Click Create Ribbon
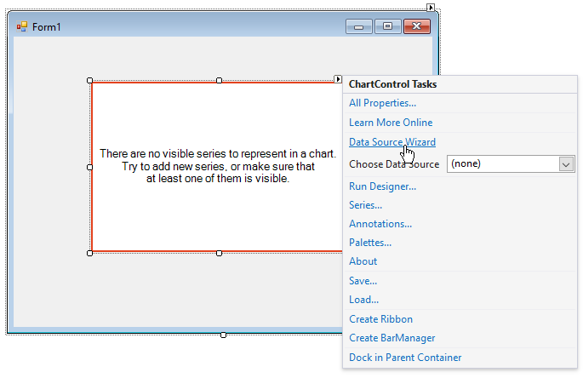Screen dimensions: 583x378 pos(380,319)
